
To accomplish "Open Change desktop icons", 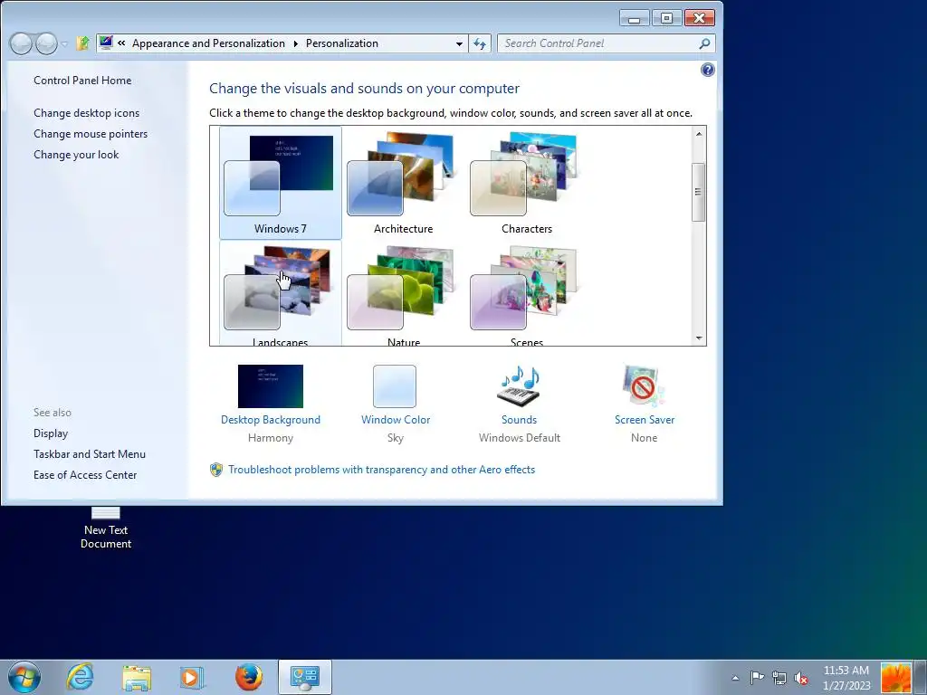I will (x=86, y=113).
